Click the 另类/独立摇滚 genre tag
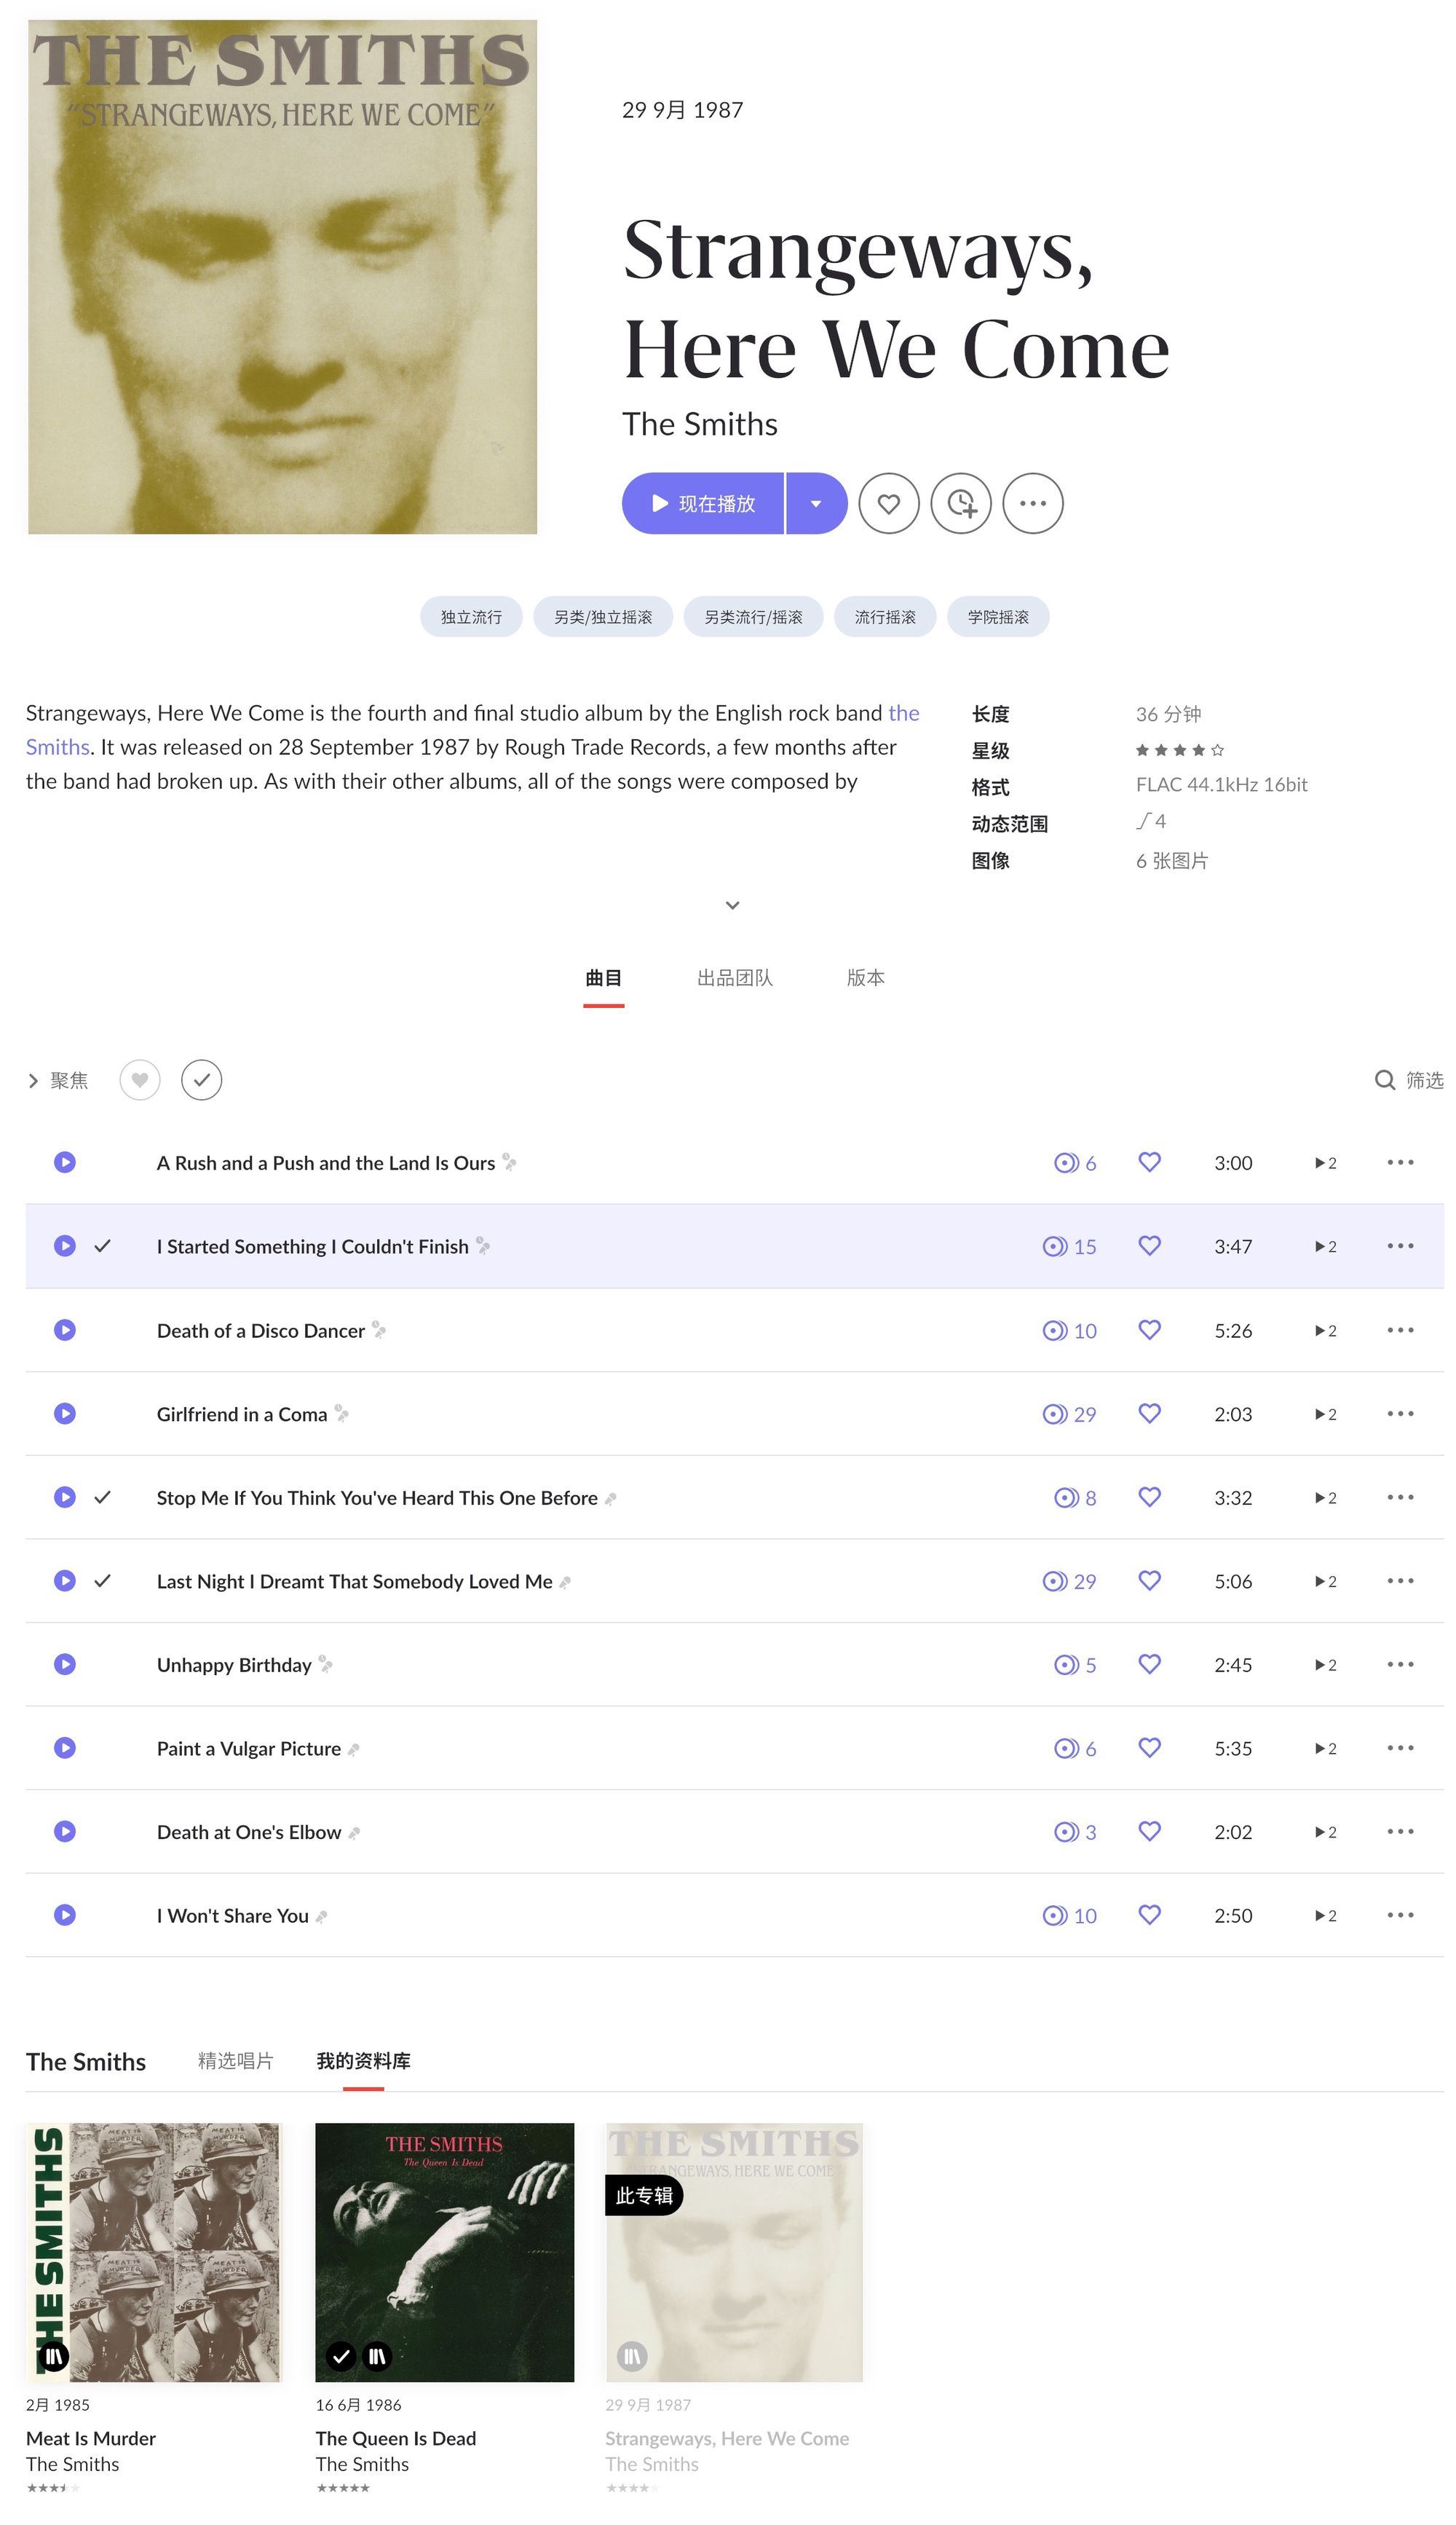Image resolution: width=1456 pixels, height=2525 pixels. tap(604, 618)
